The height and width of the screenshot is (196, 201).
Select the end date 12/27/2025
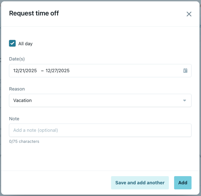click(58, 71)
